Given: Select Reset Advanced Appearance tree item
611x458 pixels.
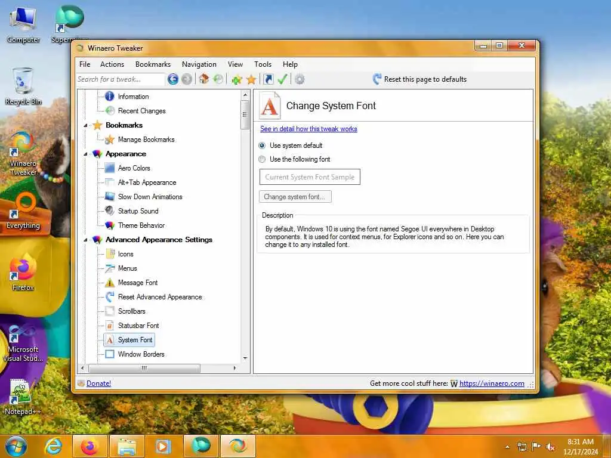Looking at the screenshot, I should (160, 297).
